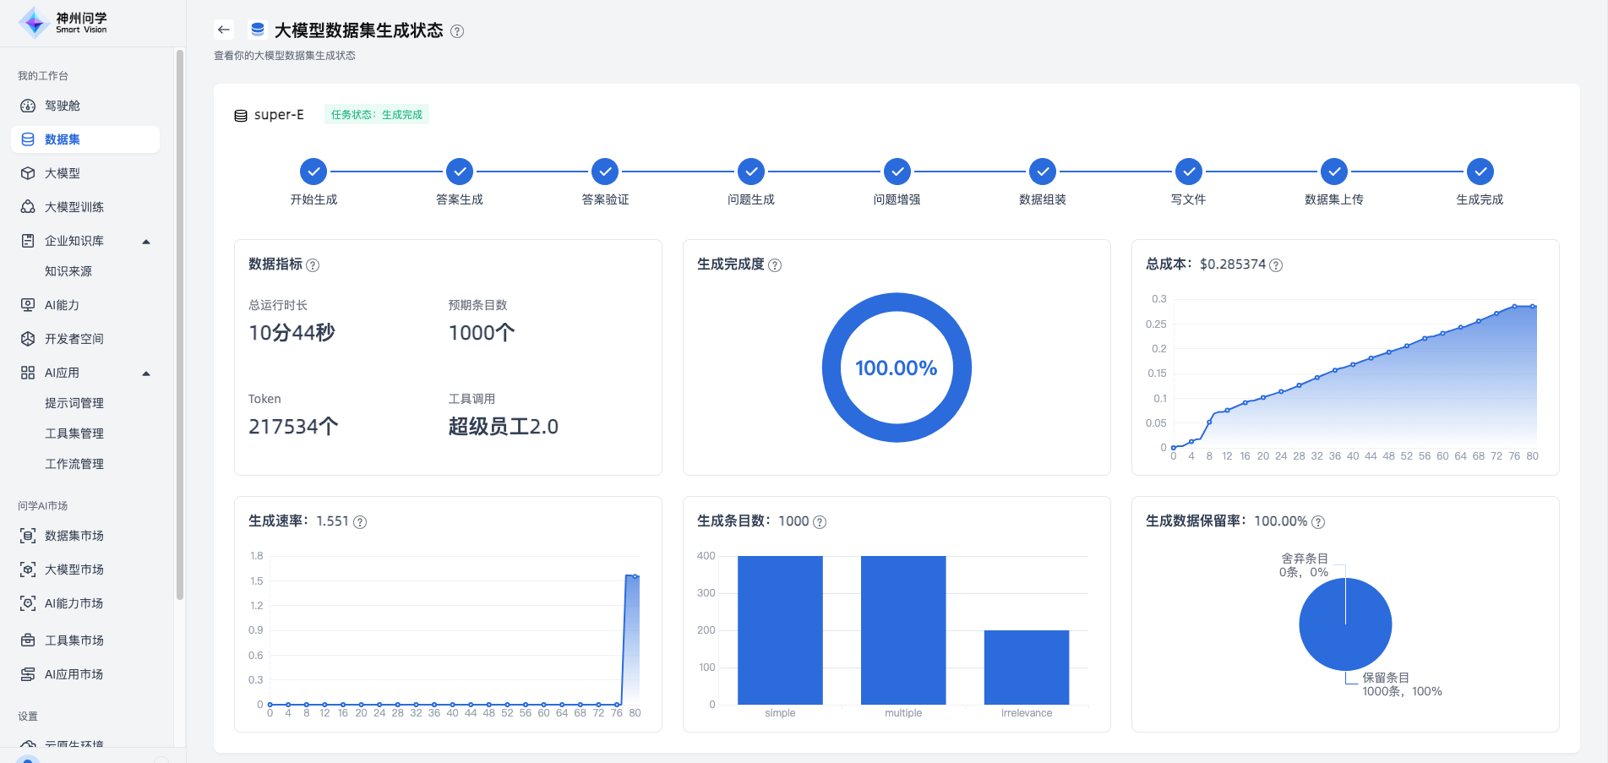The height and width of the screenshot is (763, 1608).
Task: Collapse the 企业知识库 submenu arrow
Action: pos(146,242)
